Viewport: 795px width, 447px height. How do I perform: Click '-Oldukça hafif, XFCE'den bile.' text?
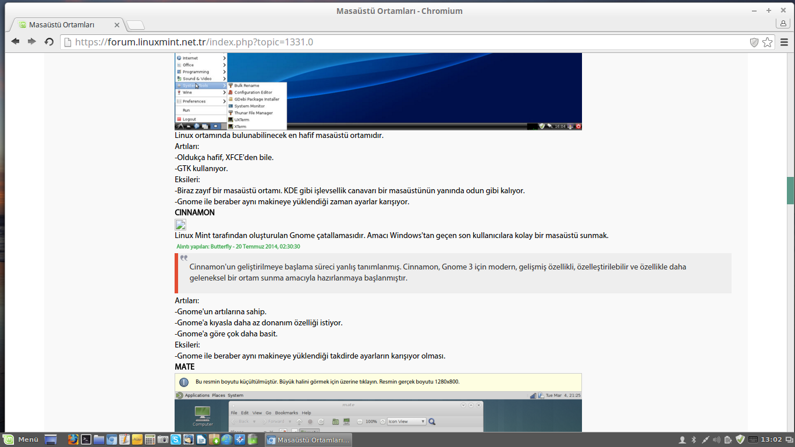pos(224,158)
